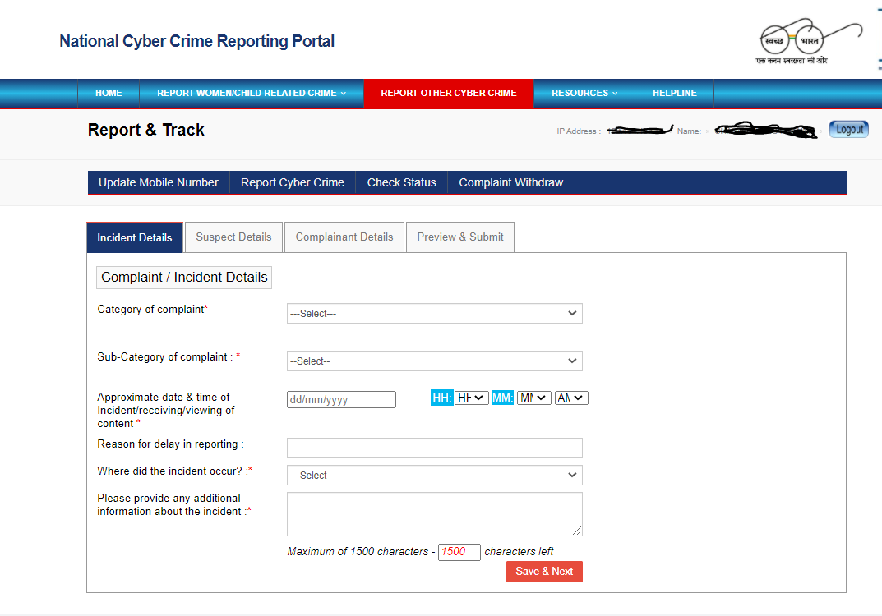The width and height of the screenshot is (882, 616).
Task: Open the Helpline menu item
Action: tap(674, 94)
